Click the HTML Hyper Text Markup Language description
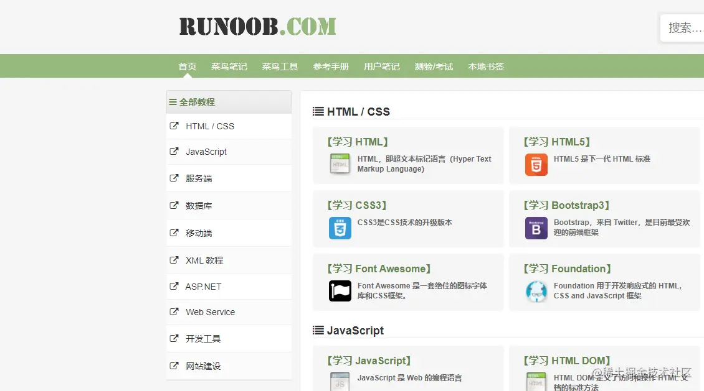Viewport: 704px width, 391px height. 424,164
